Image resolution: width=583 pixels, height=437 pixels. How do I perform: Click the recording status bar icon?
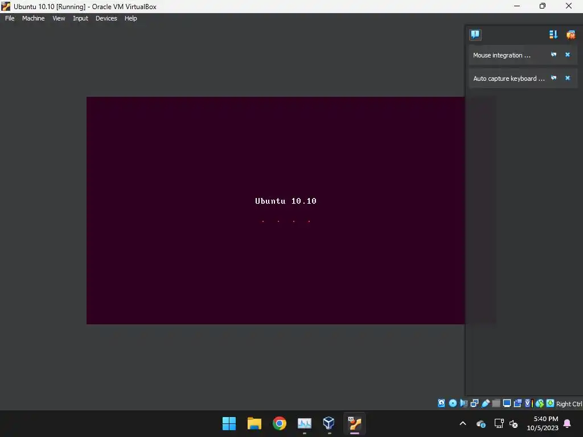point(518,403)
